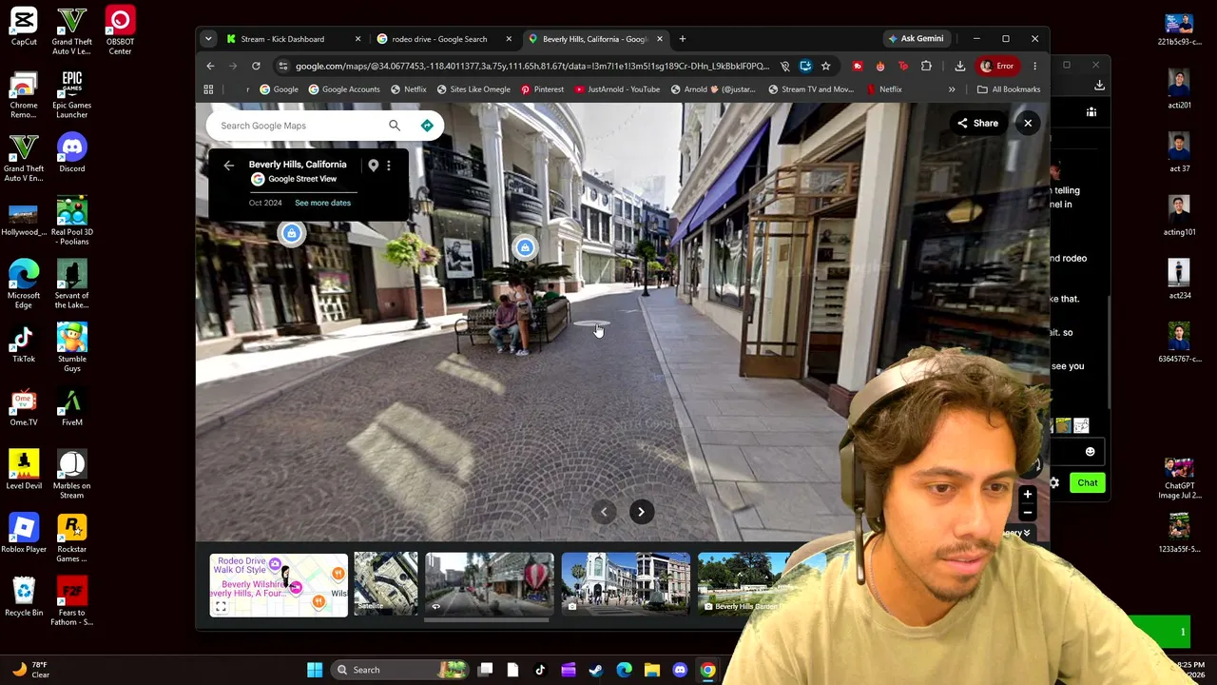Open File Explorer from the taskbar

click(651, 670)
